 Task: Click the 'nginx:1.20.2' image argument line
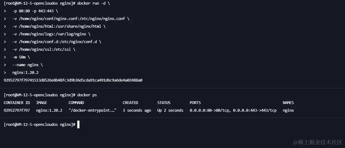coord(26,73)
